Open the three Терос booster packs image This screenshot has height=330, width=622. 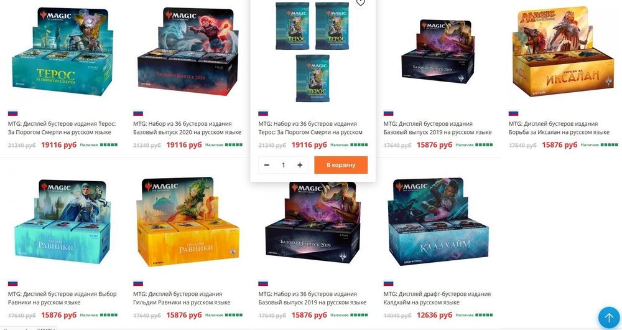[313, 52]
